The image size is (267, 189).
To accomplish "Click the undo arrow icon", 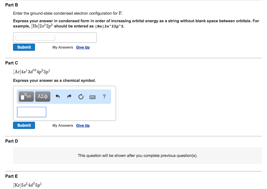I will pos(58,97).
